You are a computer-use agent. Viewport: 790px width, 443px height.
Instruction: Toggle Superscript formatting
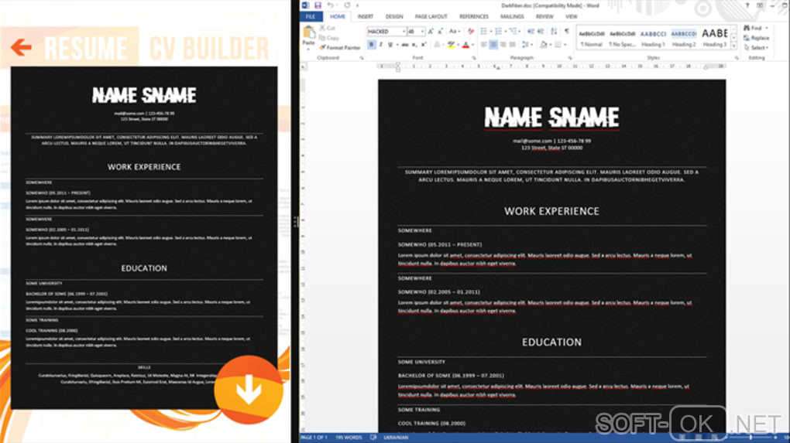point(424,45)
